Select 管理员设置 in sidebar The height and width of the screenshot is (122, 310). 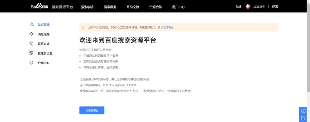click(x=45, y=53)
